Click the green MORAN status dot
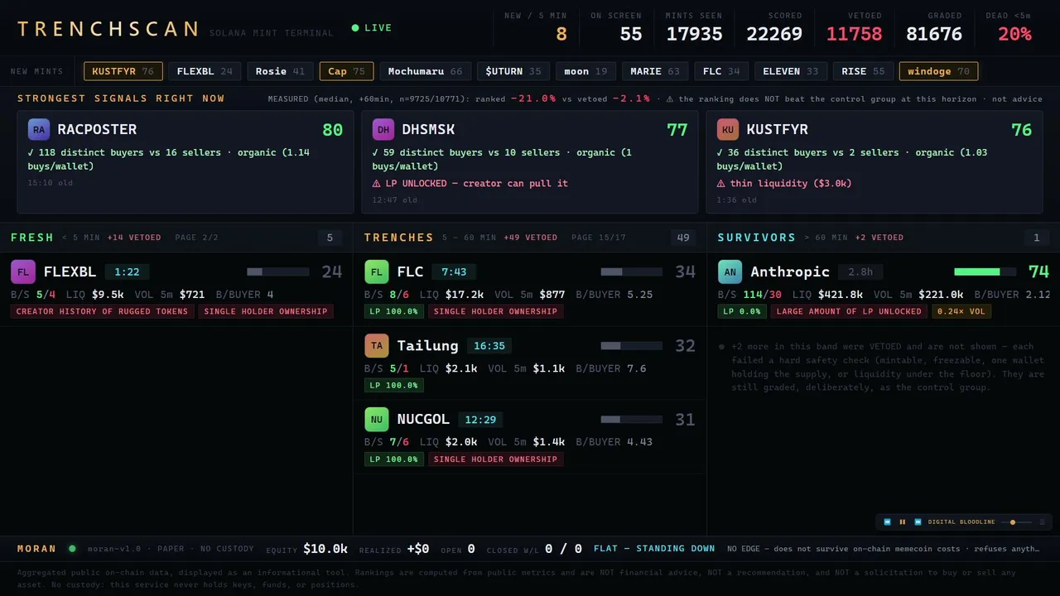This screenshot has width=1060, height=596. [x=72, y=548]
